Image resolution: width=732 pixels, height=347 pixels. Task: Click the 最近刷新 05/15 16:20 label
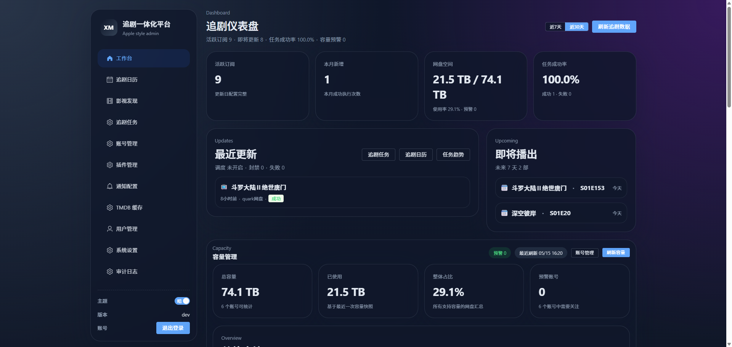pyautogui.click(x=541, y=253)
